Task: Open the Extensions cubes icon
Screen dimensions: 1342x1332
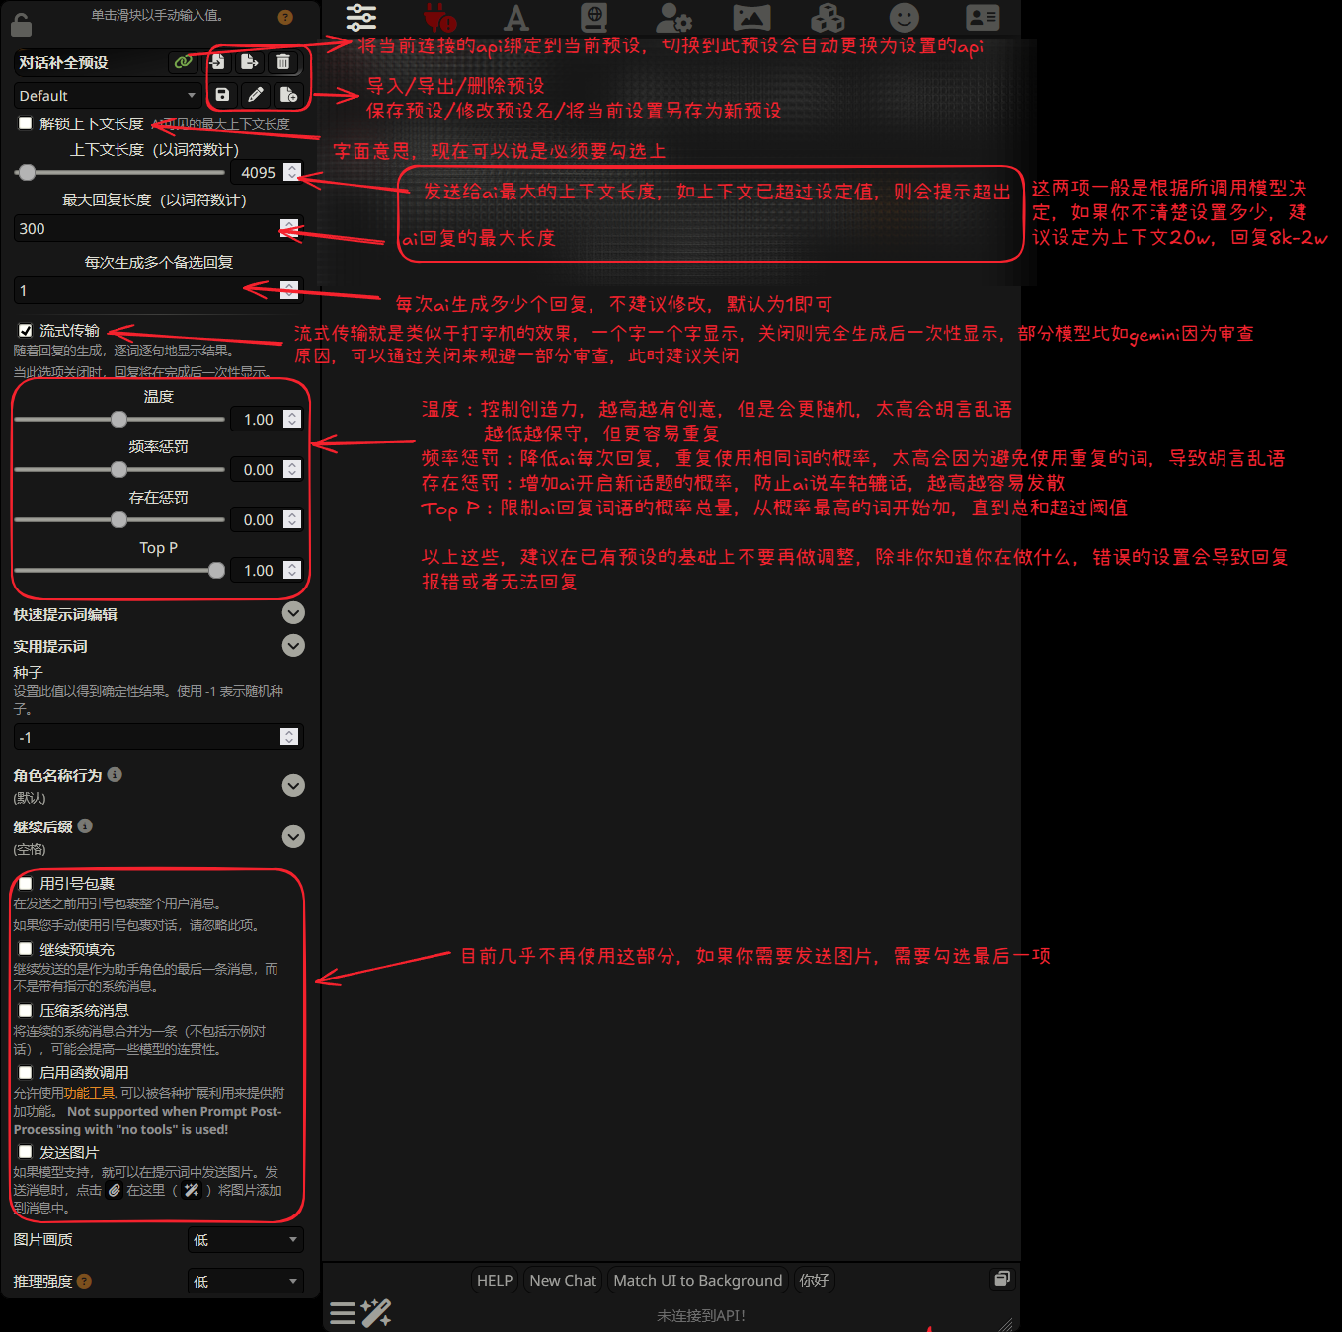Action: click(x=827, y=17)
